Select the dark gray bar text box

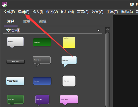coord(15,62)
